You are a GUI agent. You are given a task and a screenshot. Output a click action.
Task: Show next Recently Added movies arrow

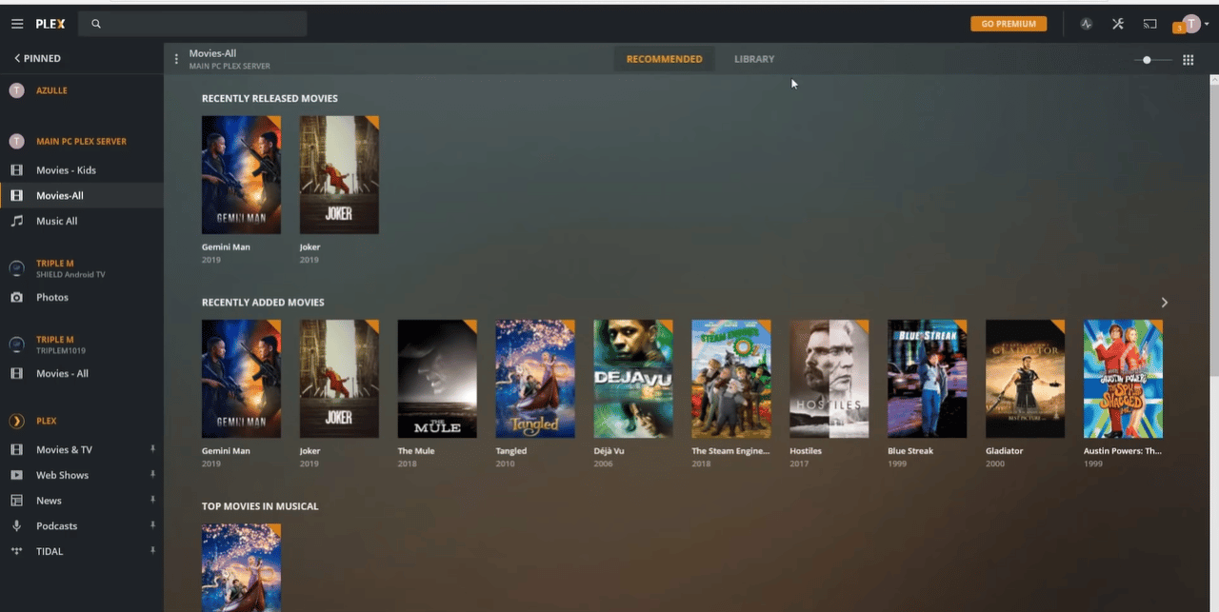tap(1164, 303)
